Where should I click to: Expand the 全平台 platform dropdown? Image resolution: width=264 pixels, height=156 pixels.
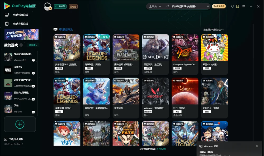(155, 6)
